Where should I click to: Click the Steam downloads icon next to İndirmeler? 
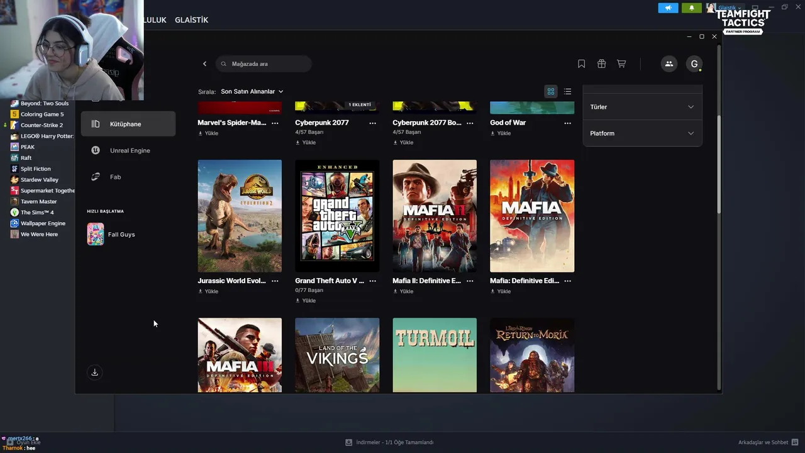pyautogui.click(x=348, y=442)
